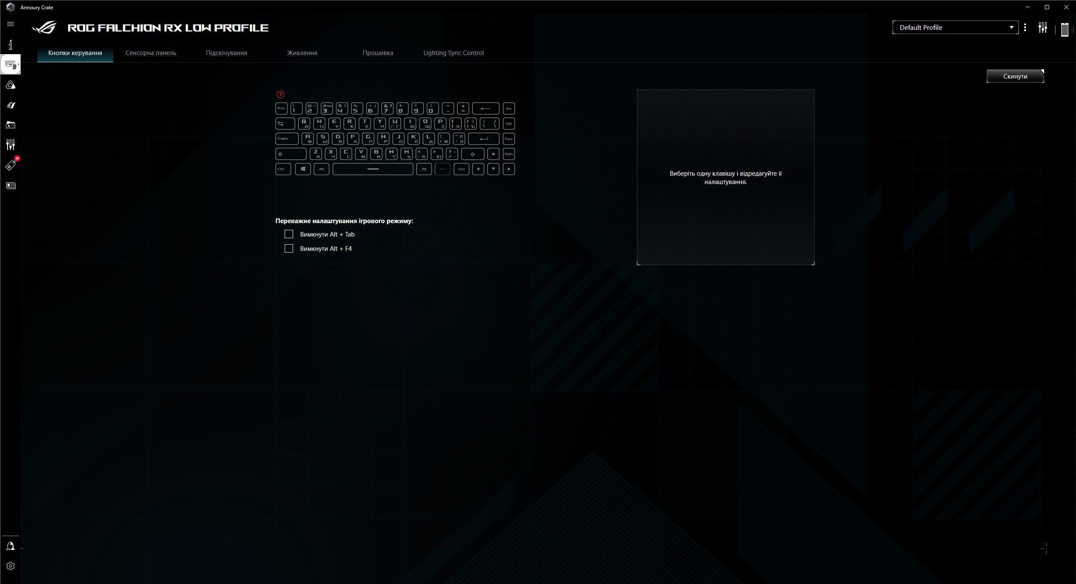Select the Backspace key on keyboard layout
Image resolution: width=1076 pixels, height=584 pixels.
[x=486, y=108]
